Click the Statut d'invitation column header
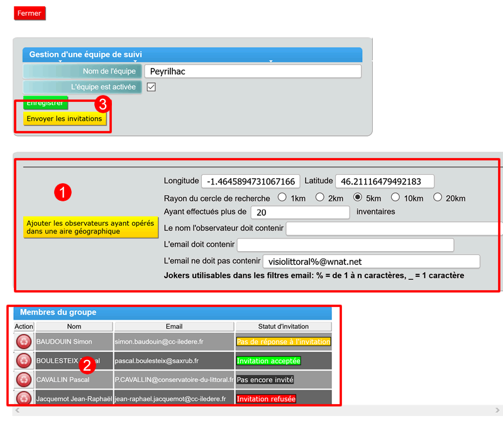Screen dimensions: 503x421 click(x=284, y=326)
